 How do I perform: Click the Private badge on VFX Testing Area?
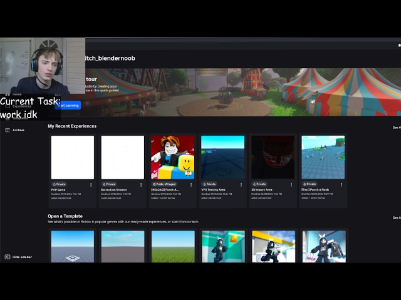click(210, 184)
